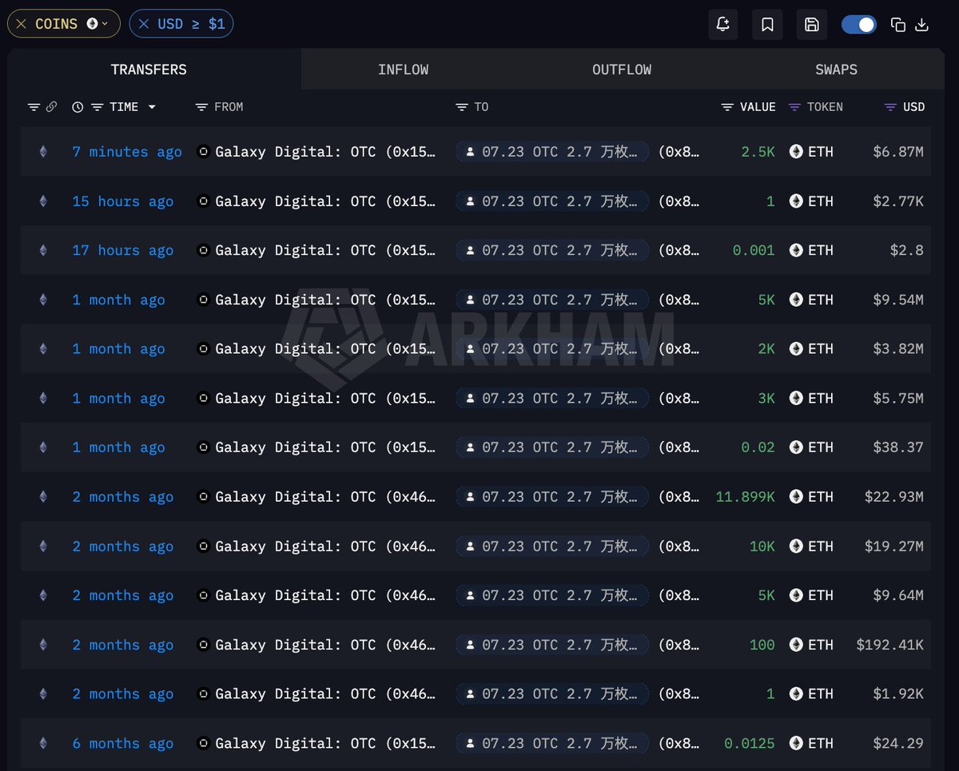The height and width of the screenshot is (771, 959).
Task: Click Ethereum chain icon in 15 hours ago row
Action: [43, 201]
